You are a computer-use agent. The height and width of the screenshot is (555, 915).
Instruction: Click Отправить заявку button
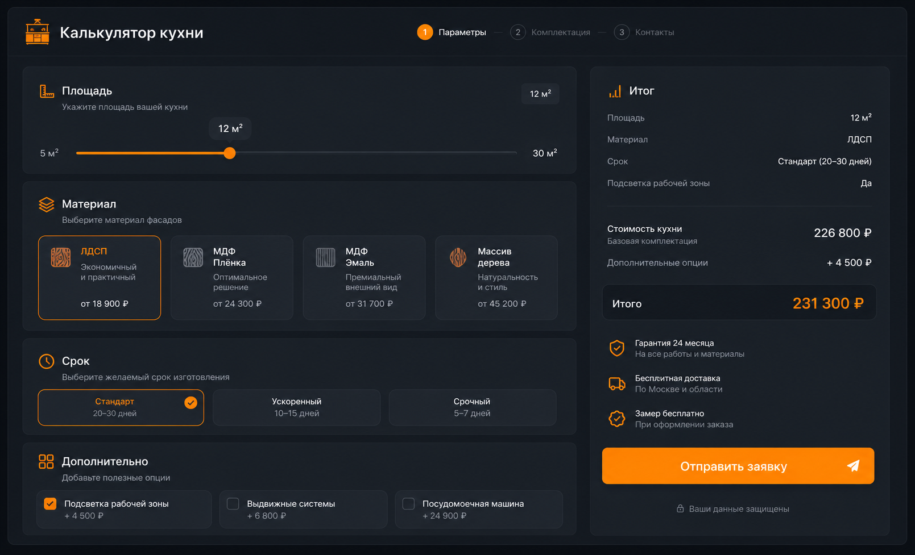(738, 466)
